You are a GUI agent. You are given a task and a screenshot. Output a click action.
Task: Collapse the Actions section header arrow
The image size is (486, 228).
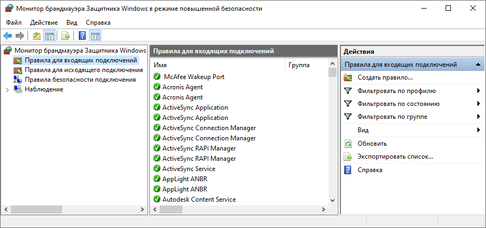click(478, 65)
